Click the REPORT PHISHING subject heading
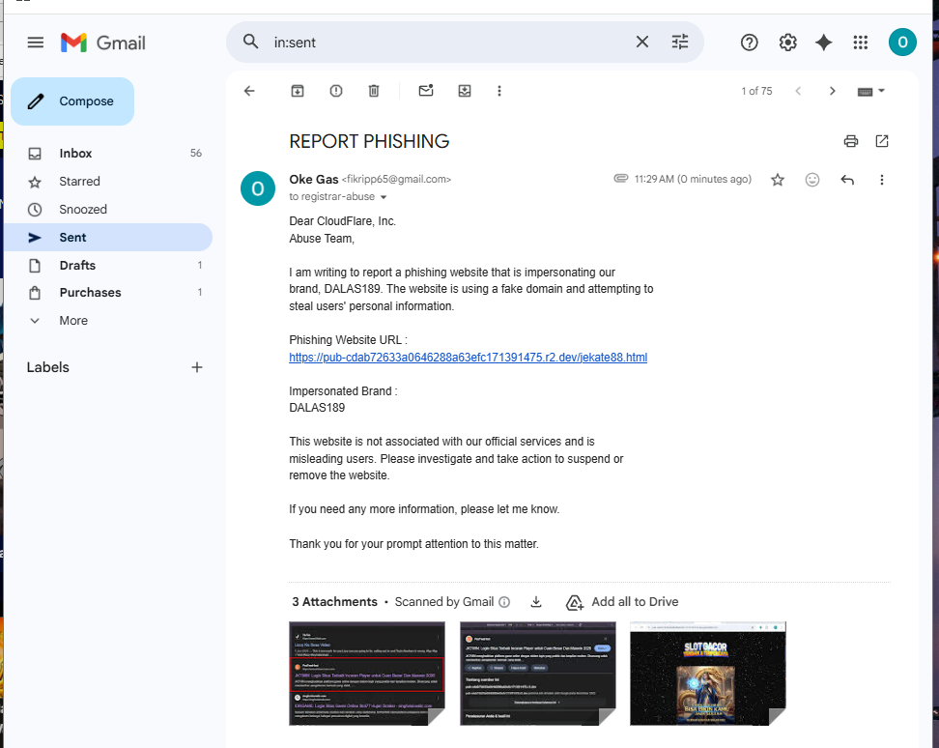The image size is (939, 748). tap(369, 141)
